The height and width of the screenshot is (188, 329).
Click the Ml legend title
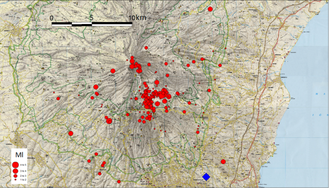pos(19,155)
